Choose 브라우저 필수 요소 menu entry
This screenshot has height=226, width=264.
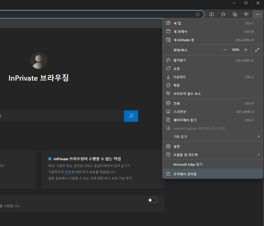tap(212, 93)
